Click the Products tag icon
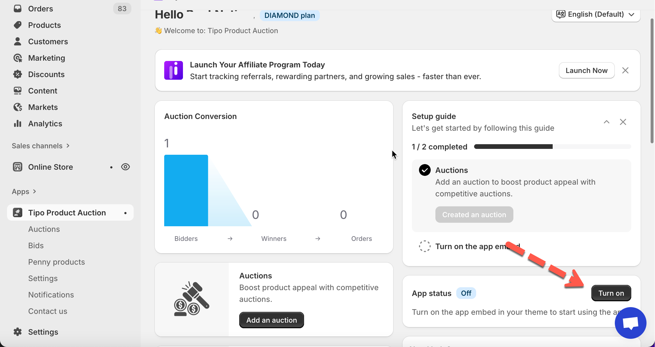Screen dimensions: 655x347 18,25
